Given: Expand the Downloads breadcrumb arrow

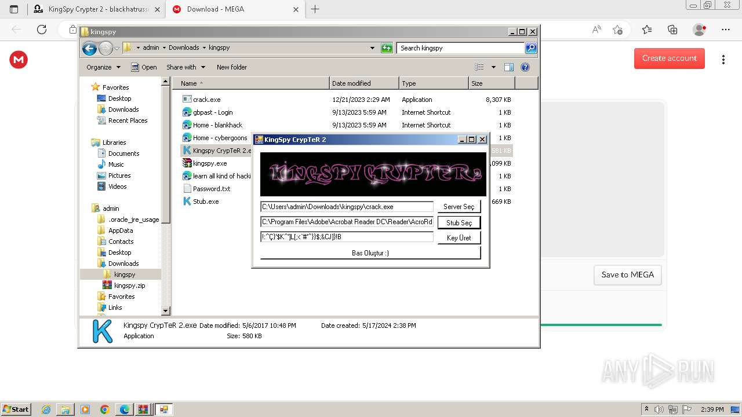Looking at the screenshot, I should pos(204,48).
